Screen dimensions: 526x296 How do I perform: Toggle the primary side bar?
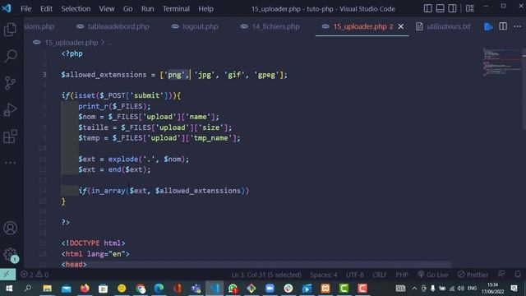coord(427,8)
